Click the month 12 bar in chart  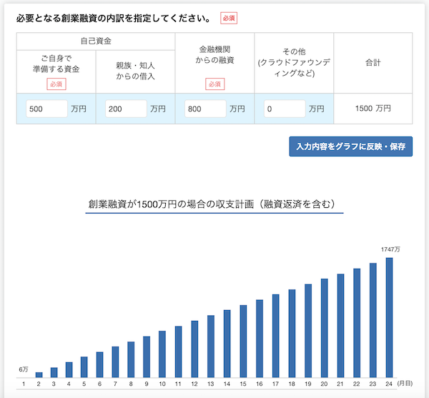click(x=194, y=349)
